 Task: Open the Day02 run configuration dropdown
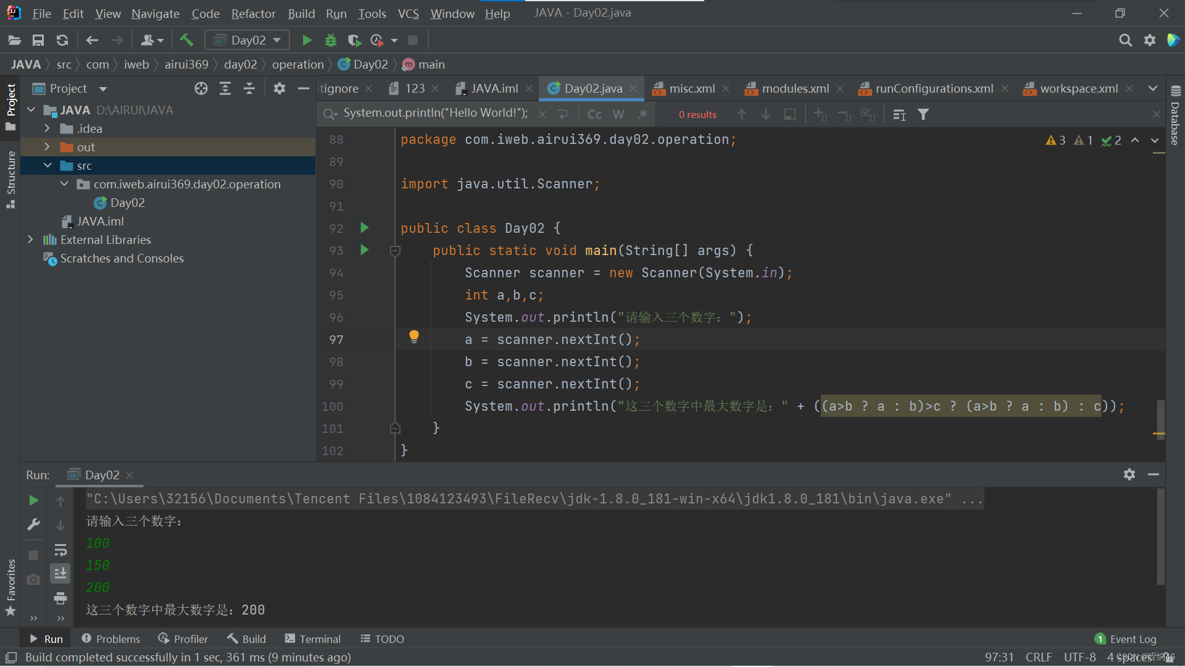coord(247,40)
